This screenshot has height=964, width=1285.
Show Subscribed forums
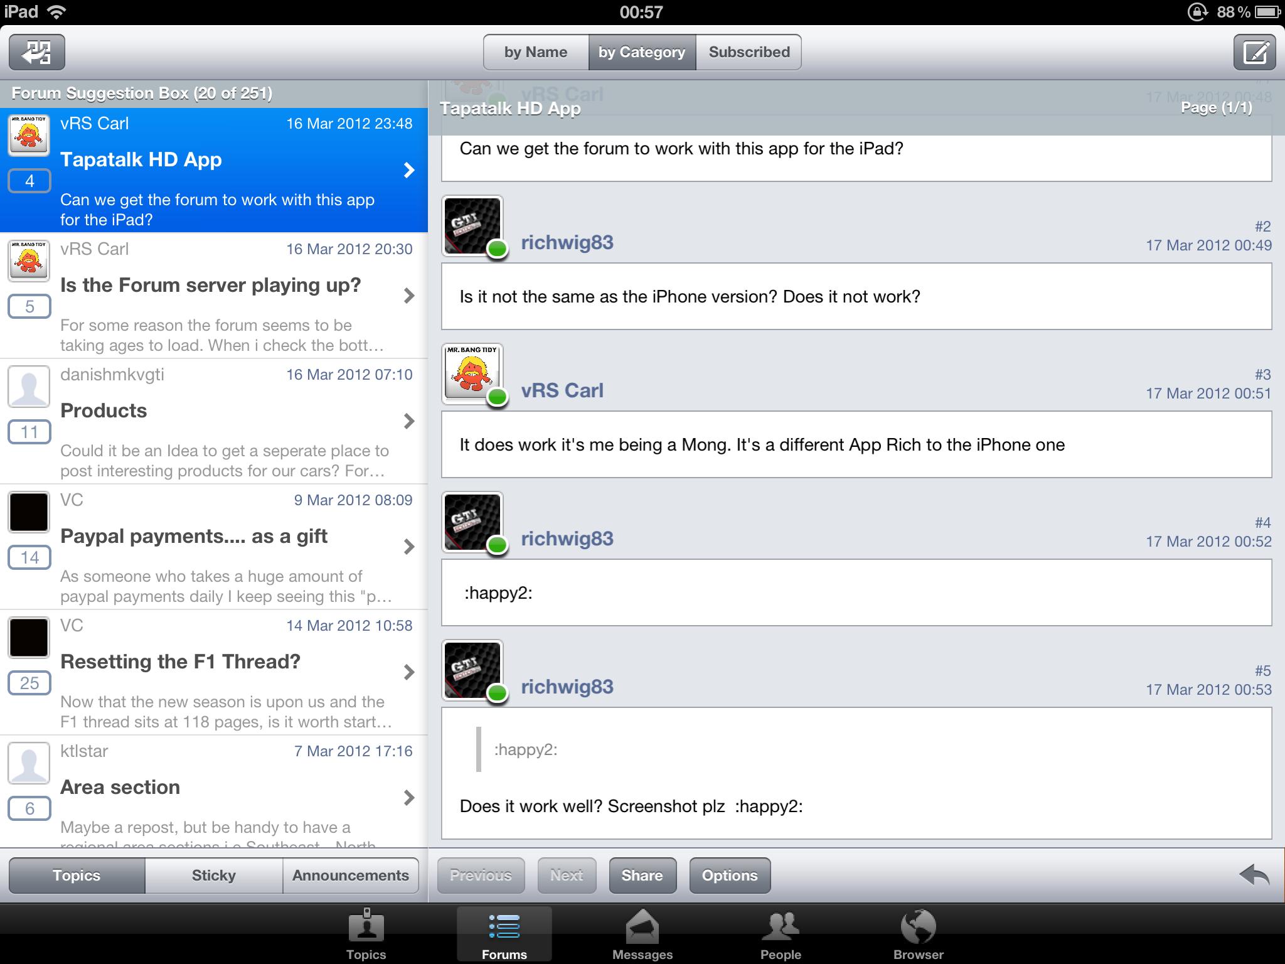tap(749, 52)
